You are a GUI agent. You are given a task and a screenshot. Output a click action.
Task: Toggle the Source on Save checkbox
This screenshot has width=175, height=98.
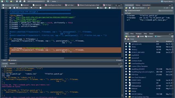point(17,8)
